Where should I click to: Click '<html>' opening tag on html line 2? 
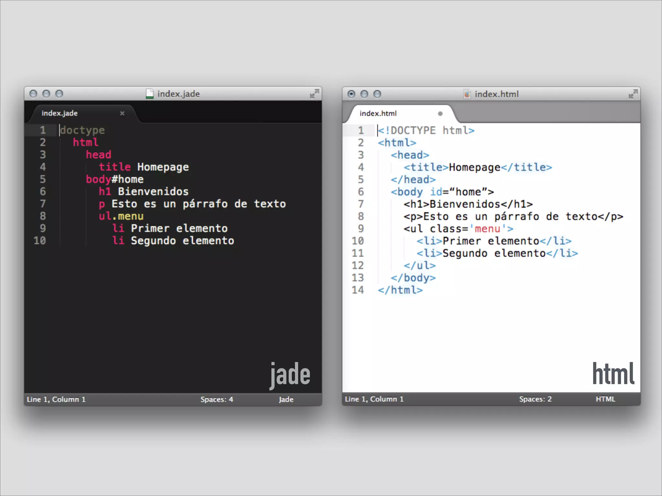(x=397, y=143)
